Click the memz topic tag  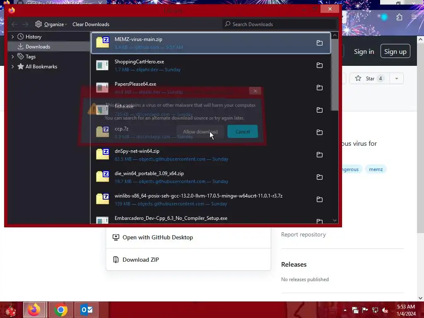click(376, 169)
